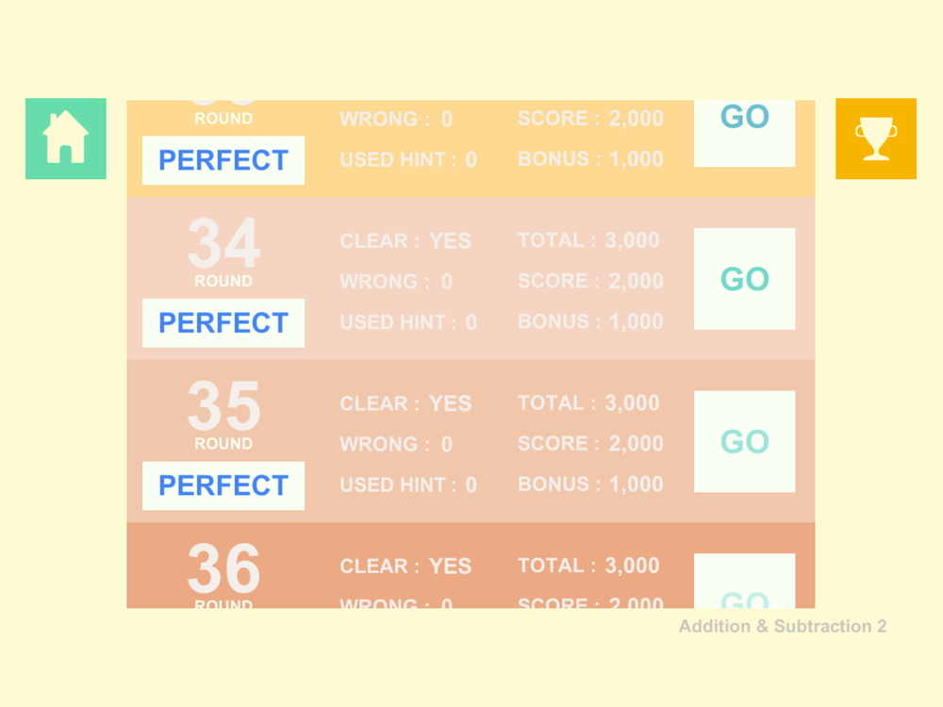Viewport: 943px width, 707px height.
Task: Click round 35's BONUS : 1,000 text
Action: (590, 484)
